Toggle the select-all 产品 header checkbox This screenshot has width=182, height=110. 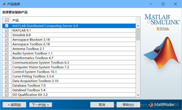[x=7, y=20]
